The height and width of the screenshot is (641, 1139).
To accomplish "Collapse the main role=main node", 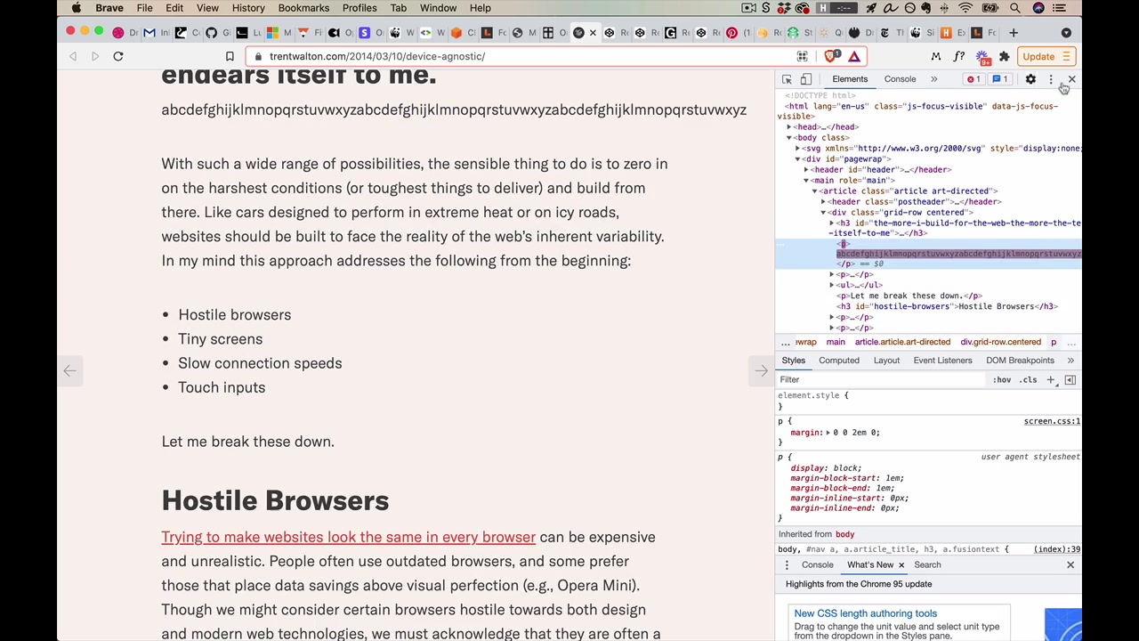I will 807,181.
